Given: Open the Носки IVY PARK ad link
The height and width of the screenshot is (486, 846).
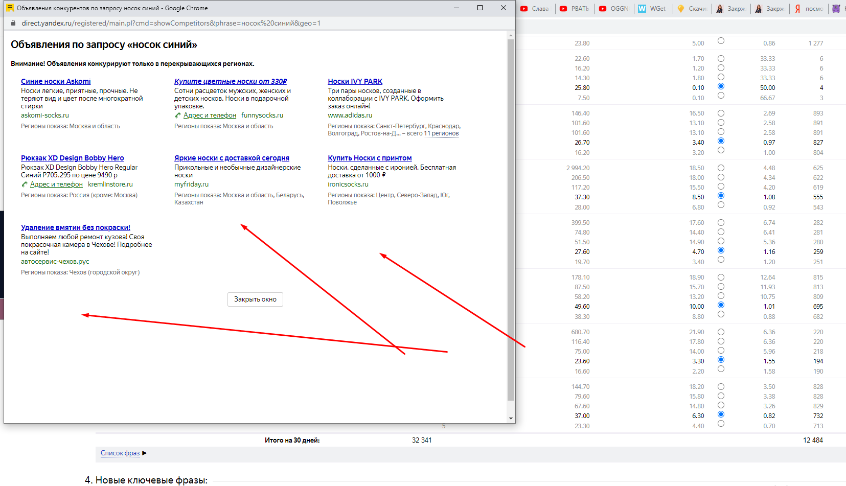Looking at the screenshot, I should coord(355,81).
